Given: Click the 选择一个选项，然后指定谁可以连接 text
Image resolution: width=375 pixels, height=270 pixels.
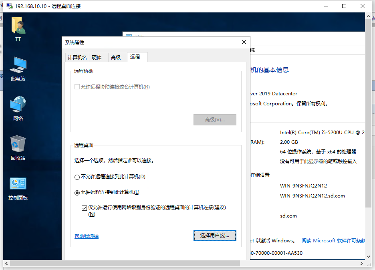Looking at the screenshot, I should [114, 160].
